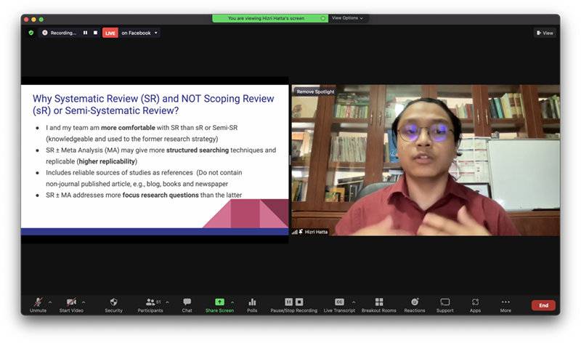Open the View Options dropdown
The height and width of the screenshot is (343, 581).
pyautogui.click(x=348, y=18)
